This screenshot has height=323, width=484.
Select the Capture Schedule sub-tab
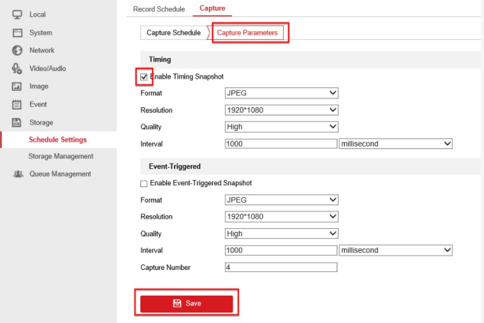pos(173,33)
